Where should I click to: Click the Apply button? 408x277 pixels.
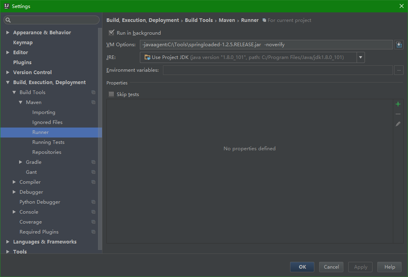point(360,267)
